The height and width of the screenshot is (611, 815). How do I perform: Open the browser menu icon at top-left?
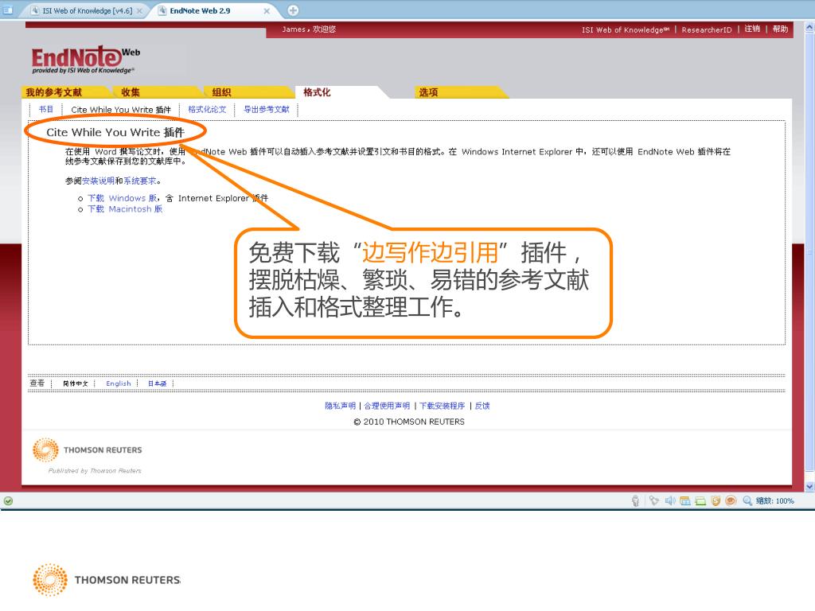coord(7,10)
